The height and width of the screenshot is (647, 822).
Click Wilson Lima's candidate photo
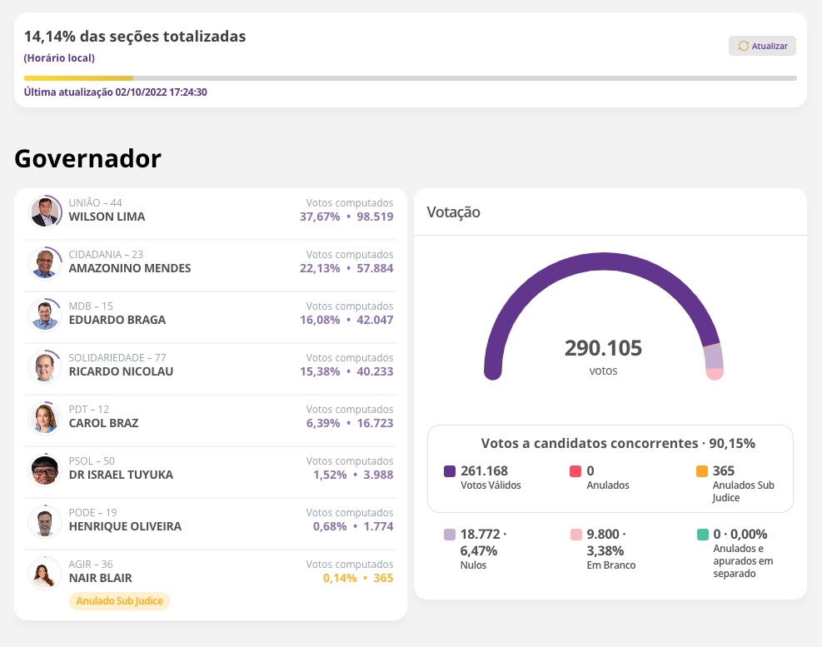(46, 211)
